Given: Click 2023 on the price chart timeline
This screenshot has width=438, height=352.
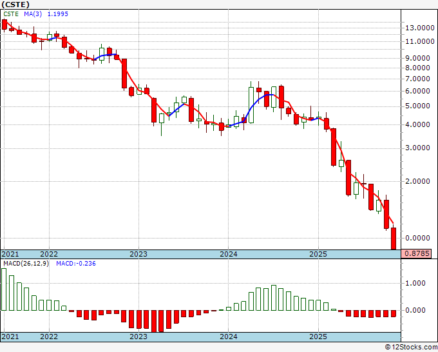Looking at the screenshot, I should pos(138,254).
